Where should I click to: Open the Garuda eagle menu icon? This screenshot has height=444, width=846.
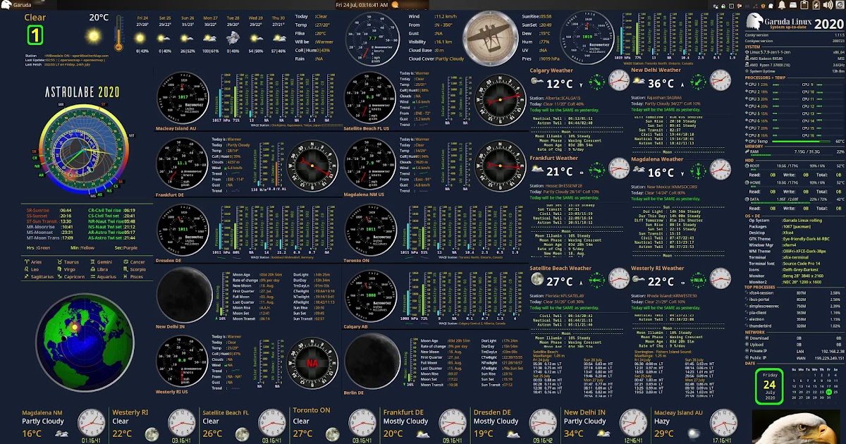point(5,4)
